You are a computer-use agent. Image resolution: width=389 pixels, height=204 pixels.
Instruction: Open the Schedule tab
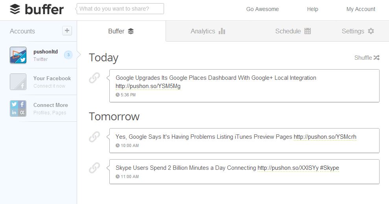coord(293,31)
